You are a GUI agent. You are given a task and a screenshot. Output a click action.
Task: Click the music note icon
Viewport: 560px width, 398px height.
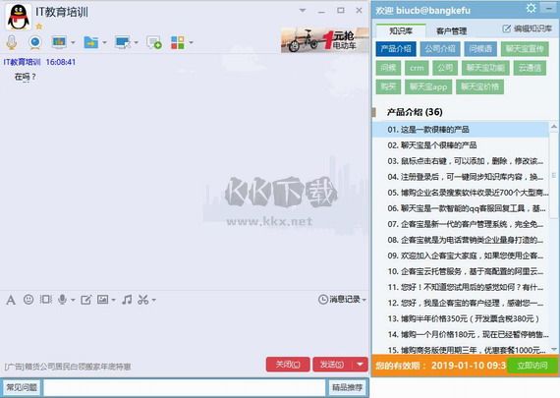pyautogui.click(x=127, y=300)
